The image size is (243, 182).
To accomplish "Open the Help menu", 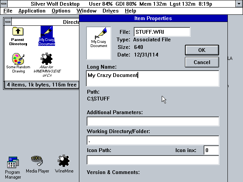I will pyautogui.click(x=131, y=11).
